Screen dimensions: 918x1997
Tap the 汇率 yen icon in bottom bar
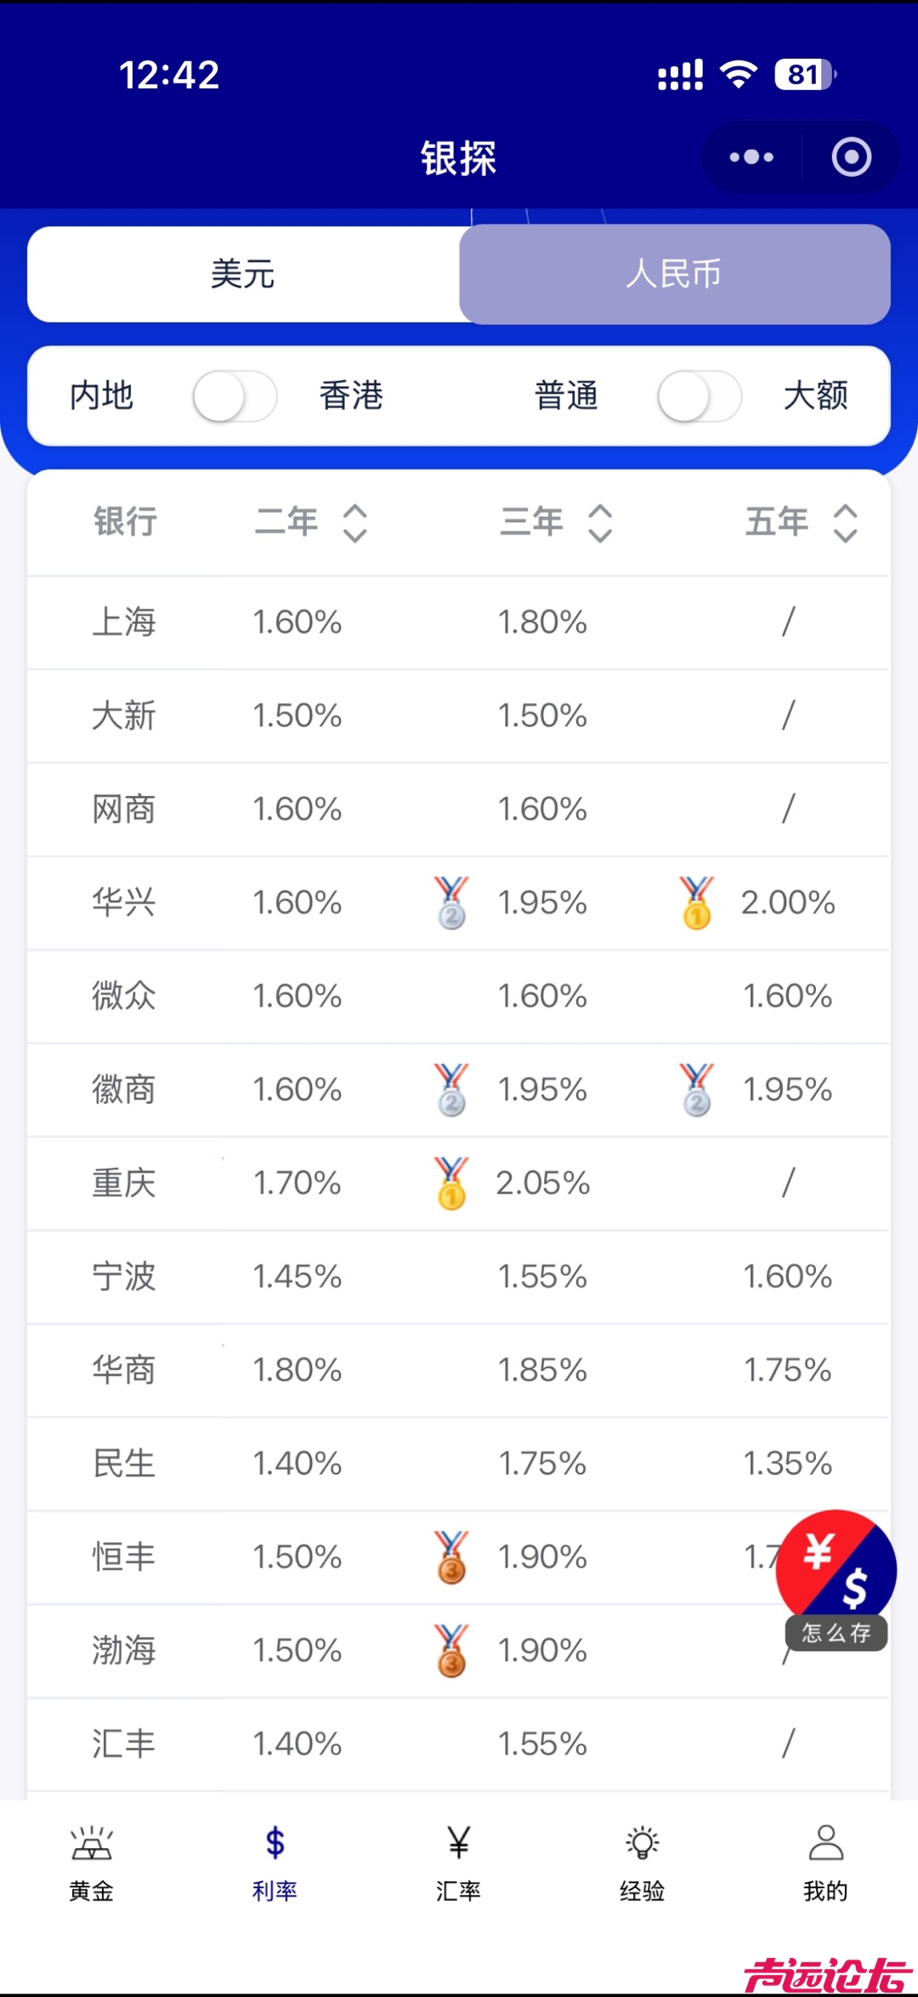coord(458,1843)
